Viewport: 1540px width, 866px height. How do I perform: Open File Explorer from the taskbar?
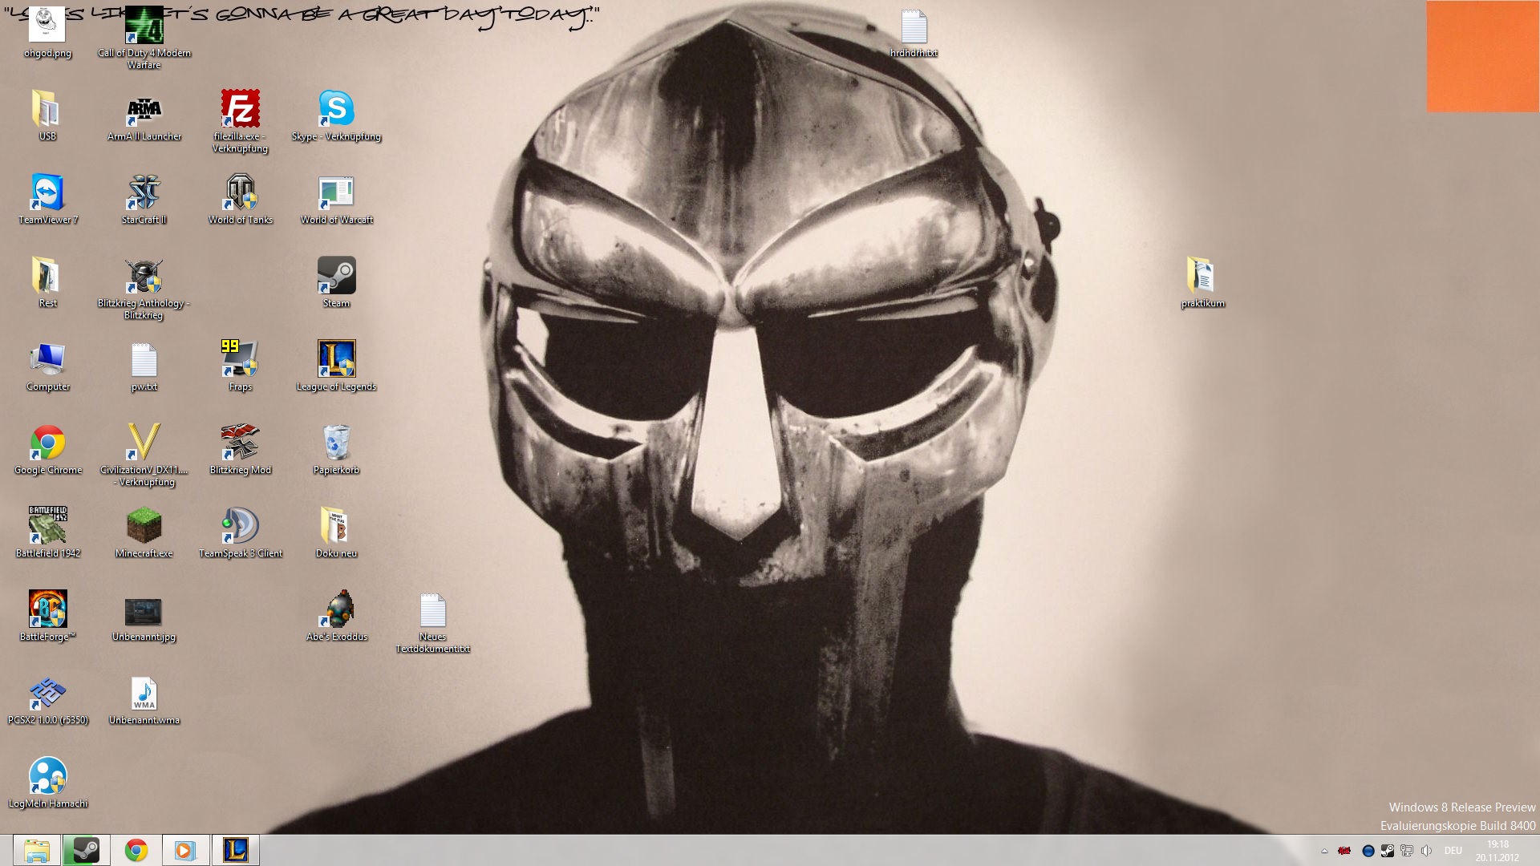(x=37, y=850)
